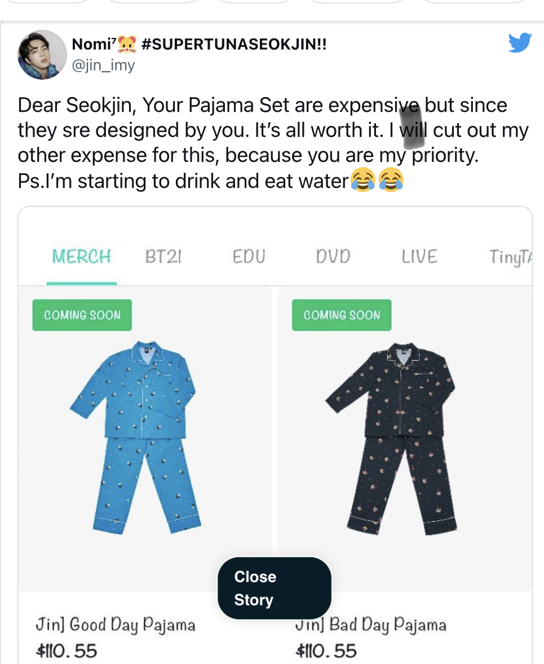The height and width of the screenshot is (664, 544).
Task: Open the DVD tab
Action: 333,256
